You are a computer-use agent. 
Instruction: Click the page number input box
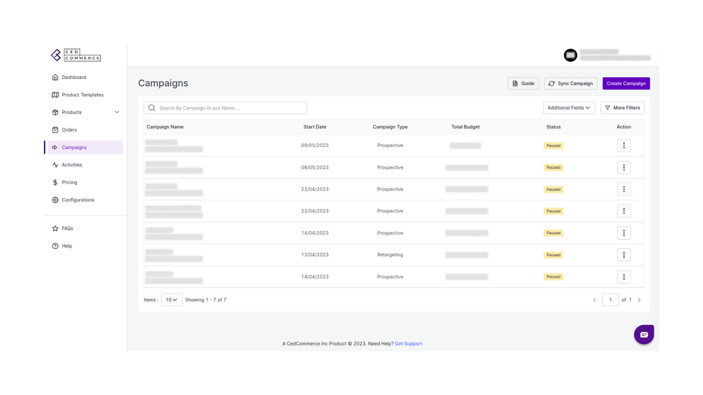(x=610, y=300)
